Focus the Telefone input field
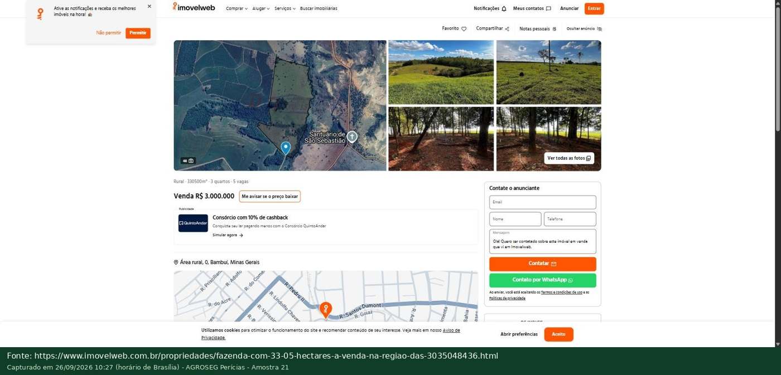This screenshot has width=781, height=375. [570, 219]
